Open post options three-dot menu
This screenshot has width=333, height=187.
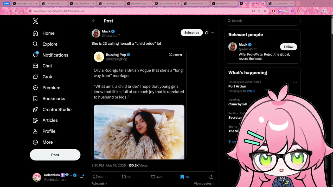213,33
